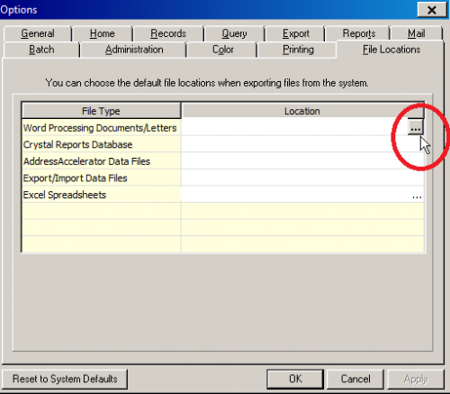The image size is (450, 394).
Task: Close the Options dialog window
Action: click(432, 10)
